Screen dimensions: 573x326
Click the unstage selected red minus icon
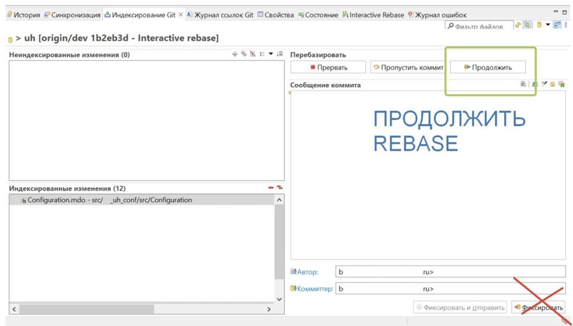(271, 188)
